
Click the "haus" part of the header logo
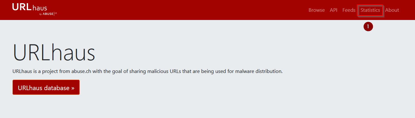[40, 7]
